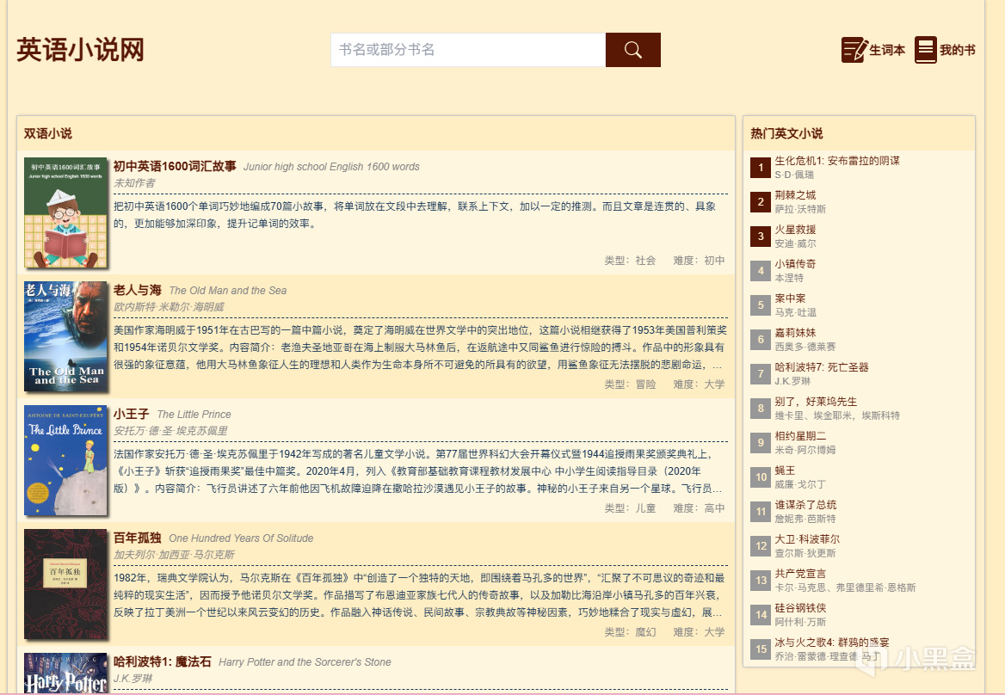The height and width of the screenshot is (695, 1005).
Task: Open the 百年孤独 book cover thumbnail
Action: 66,583
